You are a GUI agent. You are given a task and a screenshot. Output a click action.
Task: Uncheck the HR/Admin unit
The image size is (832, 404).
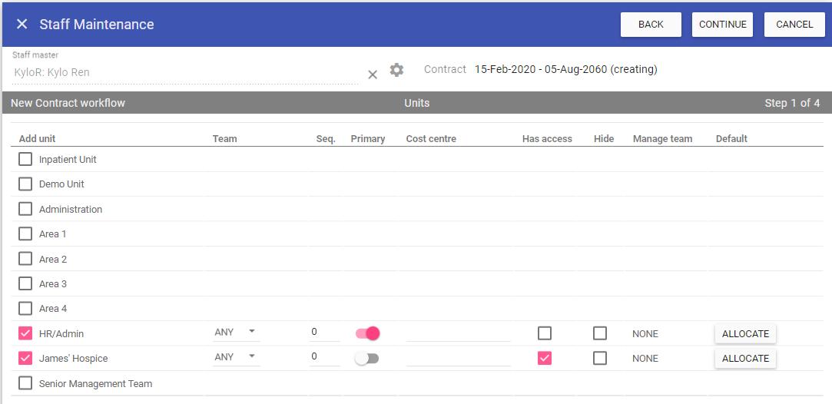point(25,333)
